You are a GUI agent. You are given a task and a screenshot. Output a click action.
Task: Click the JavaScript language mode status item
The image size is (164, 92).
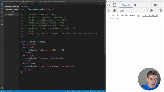click(x=86, y=91)
